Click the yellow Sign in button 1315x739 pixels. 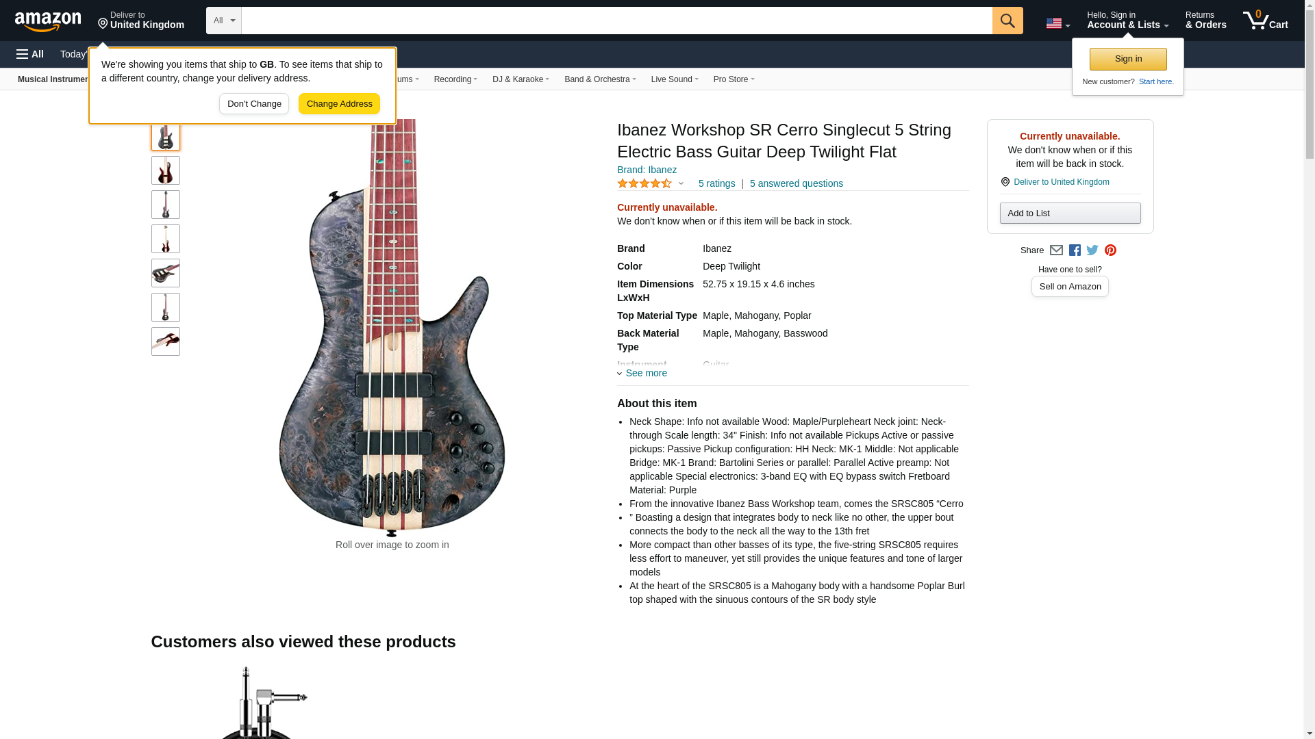(x=1128, y=59)
